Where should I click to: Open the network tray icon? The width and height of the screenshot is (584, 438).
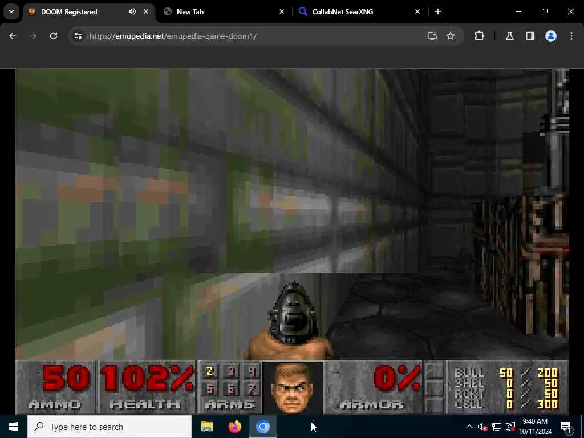pos(497,427)
